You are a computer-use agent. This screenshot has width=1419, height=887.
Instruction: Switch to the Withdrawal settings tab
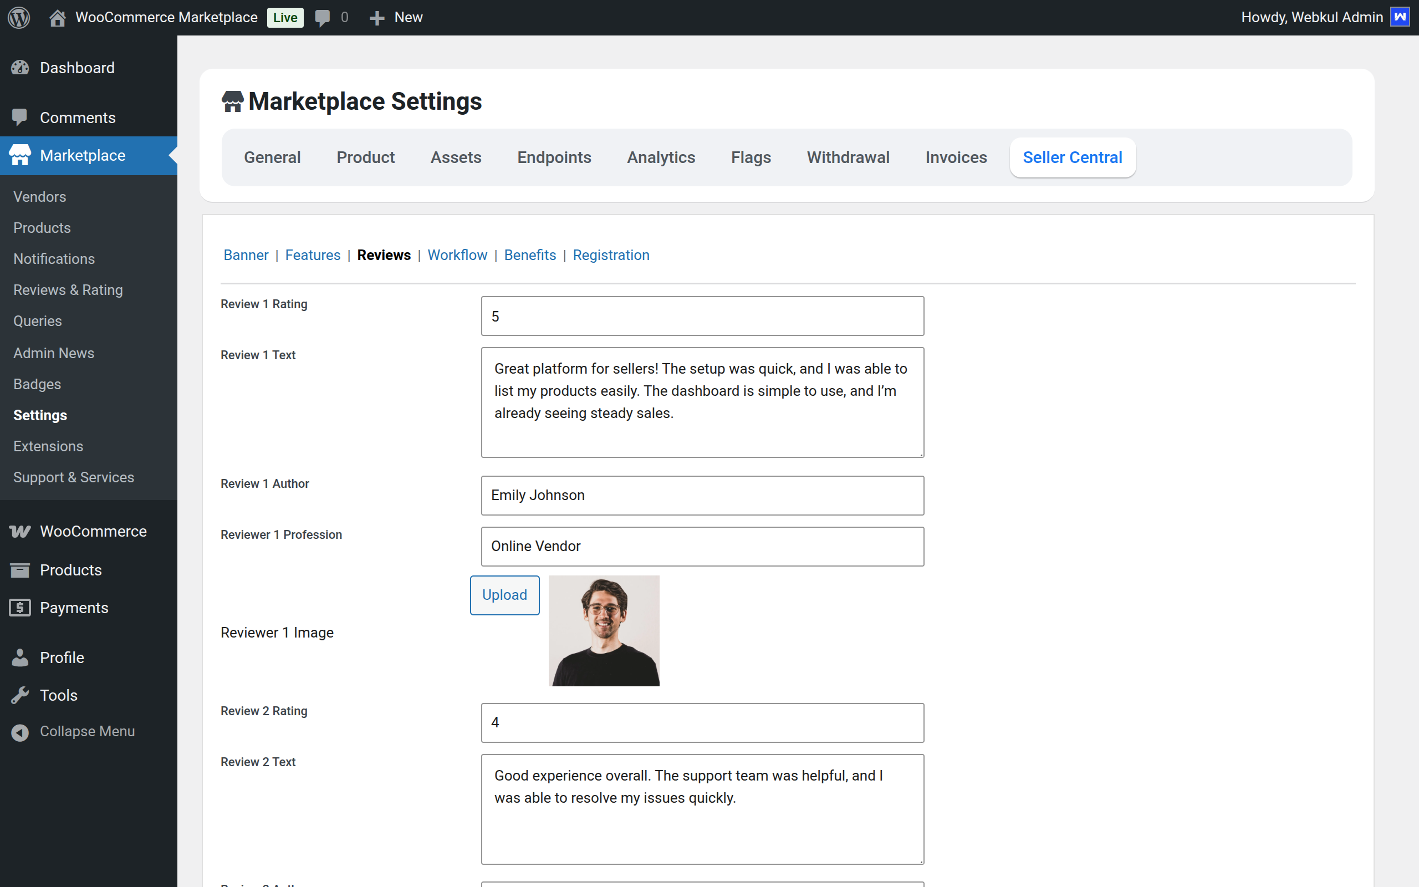tap(848, 157)
